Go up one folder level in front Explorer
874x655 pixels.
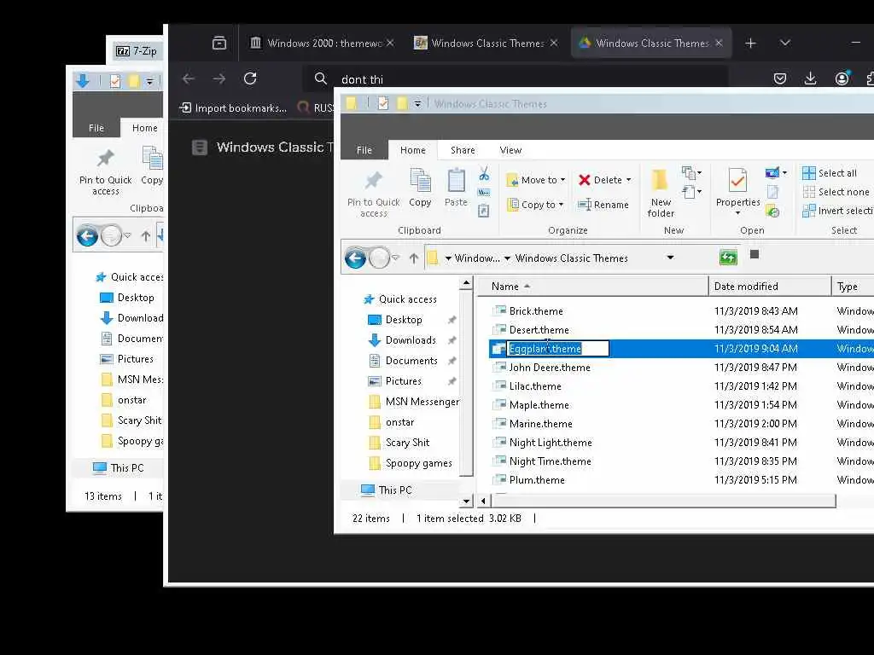(x=414, y=258)
